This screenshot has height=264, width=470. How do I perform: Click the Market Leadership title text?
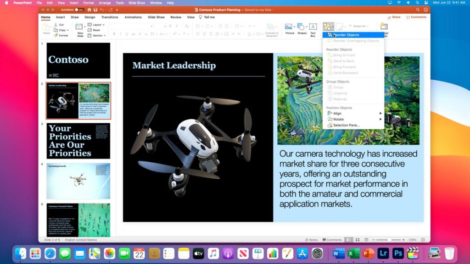[x=174, y=66]
